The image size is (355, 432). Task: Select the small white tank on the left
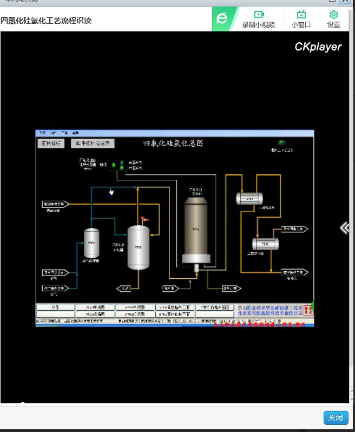click(x=91, y=243)
